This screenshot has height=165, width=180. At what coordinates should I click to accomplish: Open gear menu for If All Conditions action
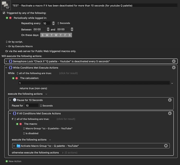[170, 113]
